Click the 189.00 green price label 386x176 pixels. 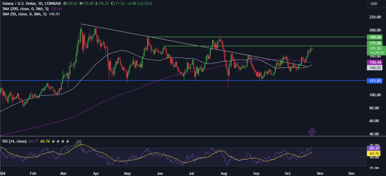coord(374,37)
